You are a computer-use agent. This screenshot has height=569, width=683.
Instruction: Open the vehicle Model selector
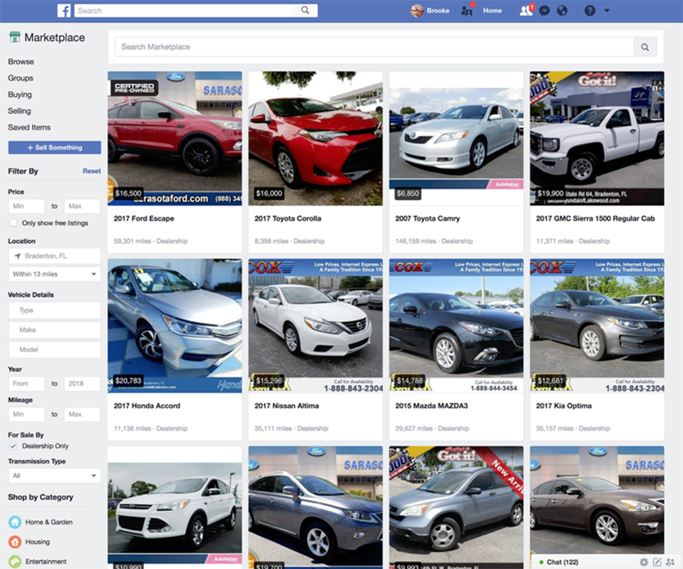(x=55, y=350)
